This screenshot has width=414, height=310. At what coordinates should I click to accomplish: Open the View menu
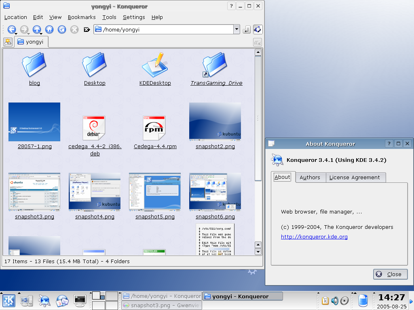(55, 17)
